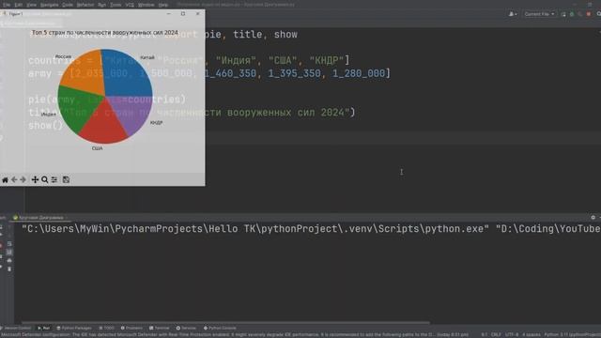Open the Python Packages tool window

coord(74,328)
